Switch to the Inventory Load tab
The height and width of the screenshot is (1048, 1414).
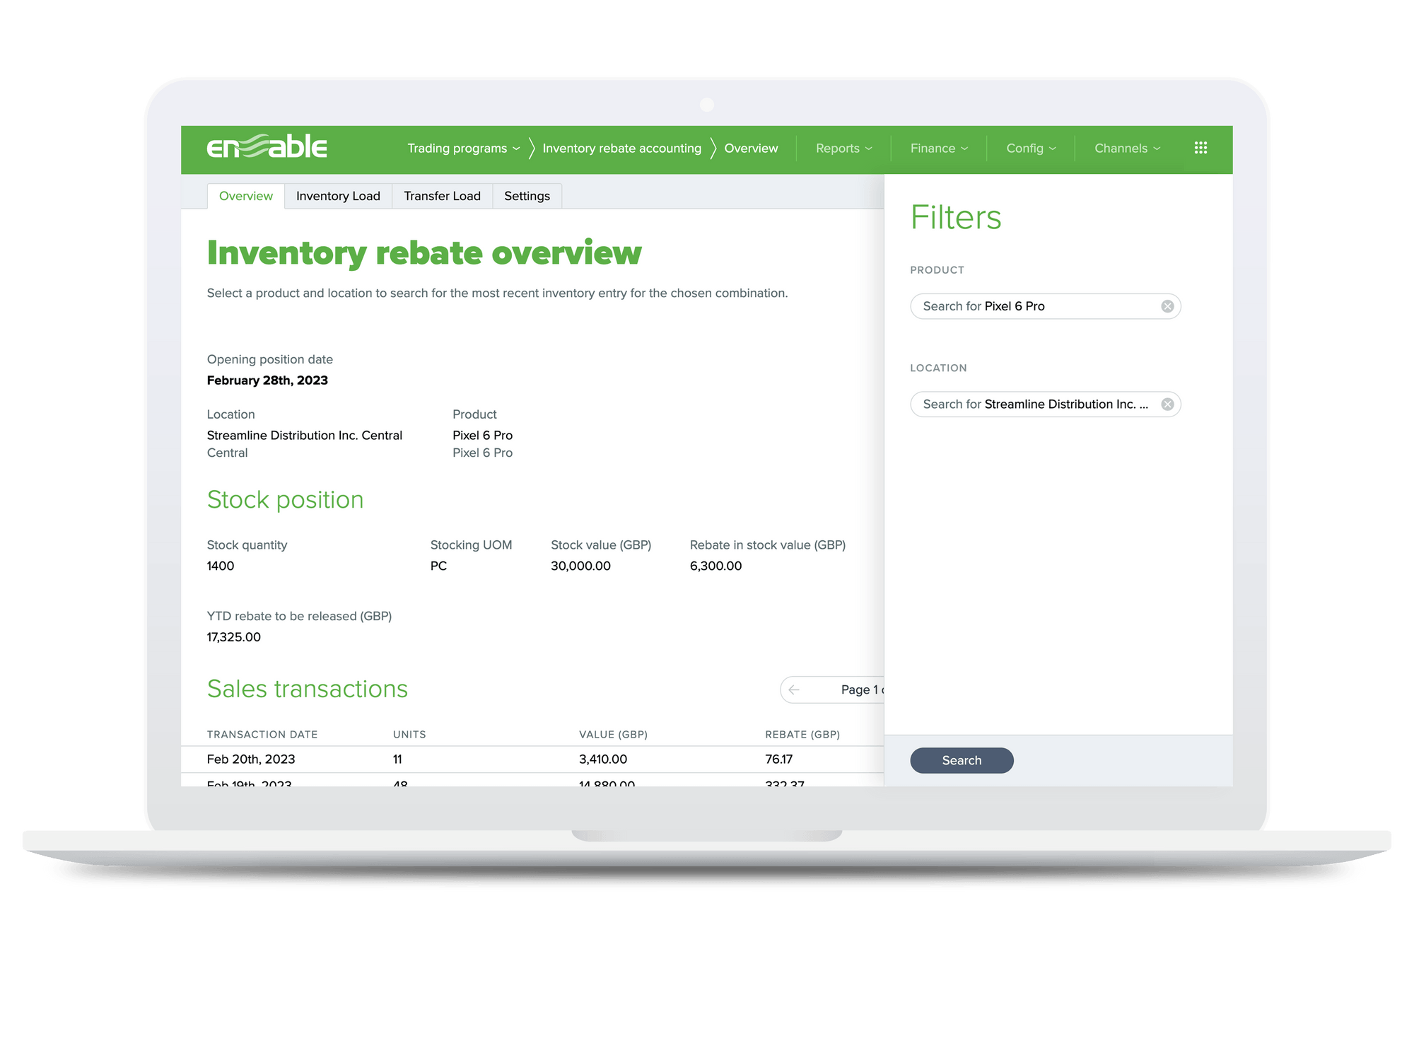[x=338, y=196]
